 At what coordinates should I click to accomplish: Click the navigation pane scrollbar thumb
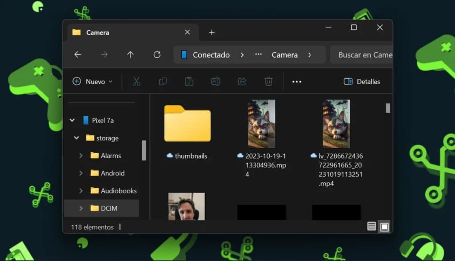[x=144, y=150]
